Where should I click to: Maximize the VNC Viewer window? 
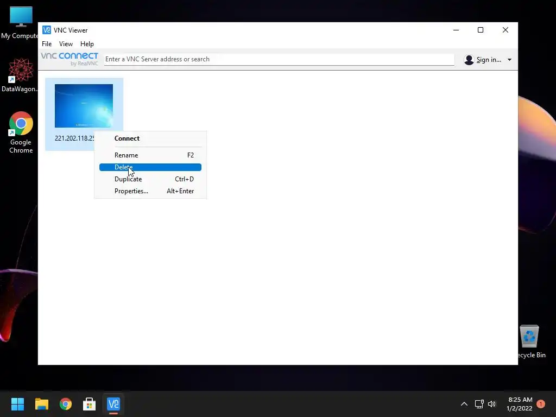(x=481, y=30)
